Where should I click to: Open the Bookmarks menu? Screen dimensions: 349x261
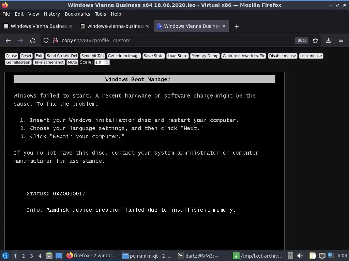[x=77, y=14]
